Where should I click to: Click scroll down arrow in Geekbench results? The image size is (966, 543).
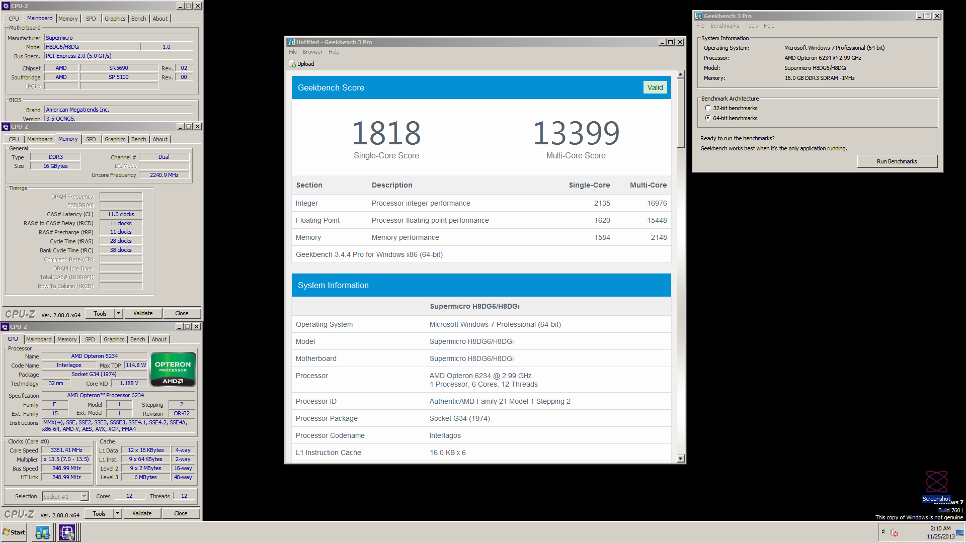point(680,458)
